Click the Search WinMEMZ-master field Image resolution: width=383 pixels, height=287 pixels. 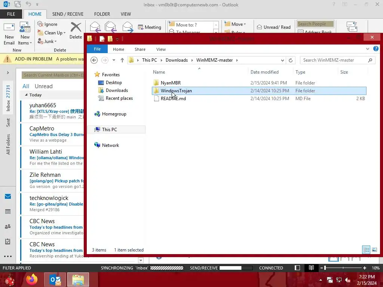(x=337, y=60)
